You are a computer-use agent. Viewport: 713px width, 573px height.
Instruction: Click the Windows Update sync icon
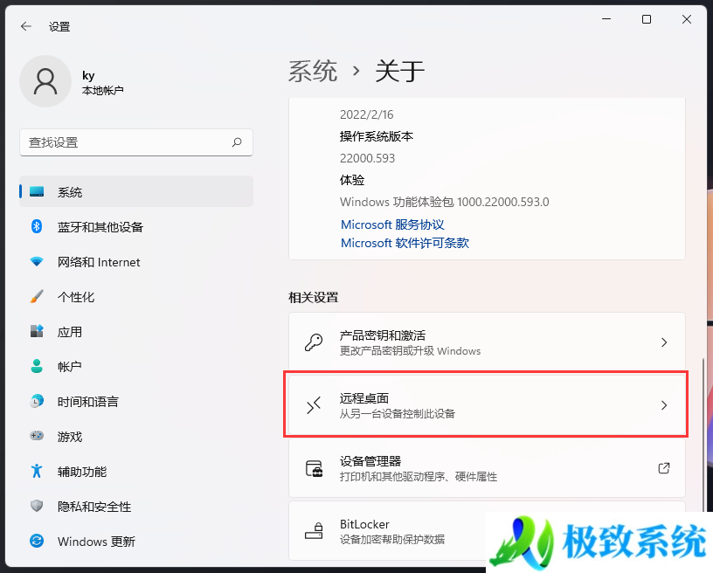pyautogui.click(x=37, y=541)
